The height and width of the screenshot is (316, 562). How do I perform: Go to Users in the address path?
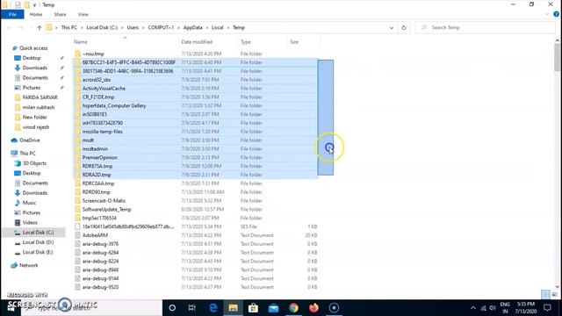coord(133,27)
